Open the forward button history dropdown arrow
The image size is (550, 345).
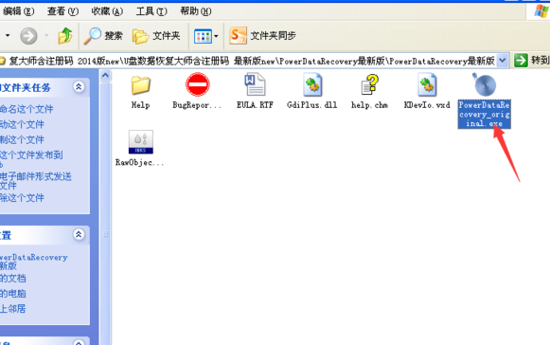46,36
